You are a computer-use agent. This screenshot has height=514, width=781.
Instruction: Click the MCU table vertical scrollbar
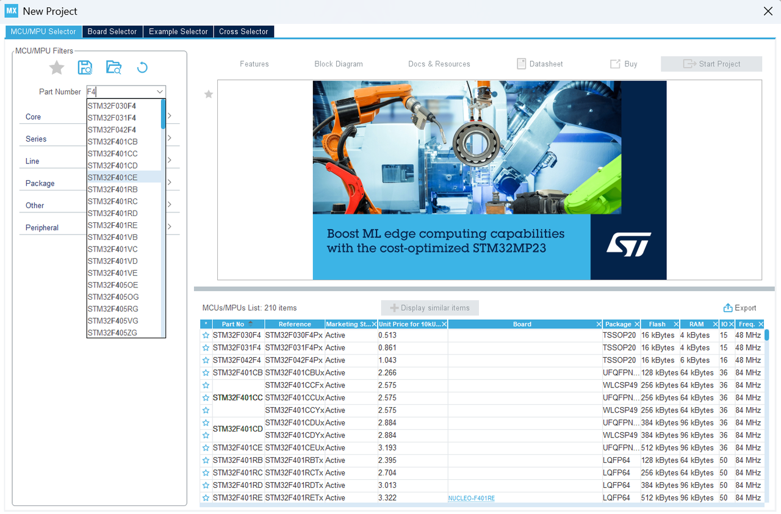pyautogui.click(x=767, y=335)
